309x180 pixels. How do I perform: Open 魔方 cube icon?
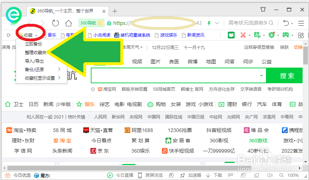click(x=36, y=175)
